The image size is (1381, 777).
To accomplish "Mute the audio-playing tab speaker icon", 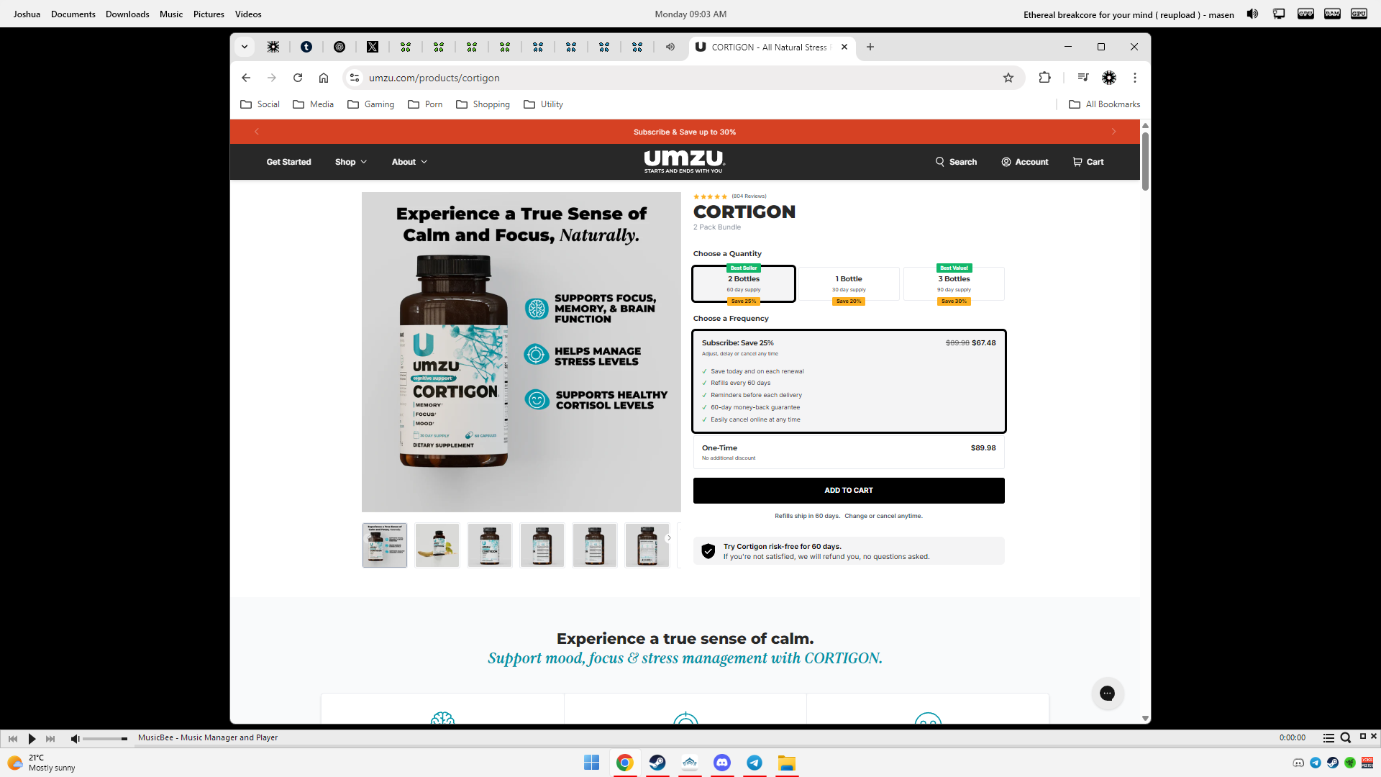I will (x=670, y=47).
